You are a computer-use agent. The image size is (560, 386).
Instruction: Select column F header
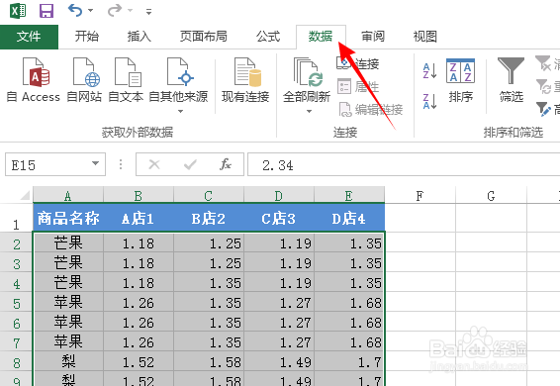pos(420,196)
